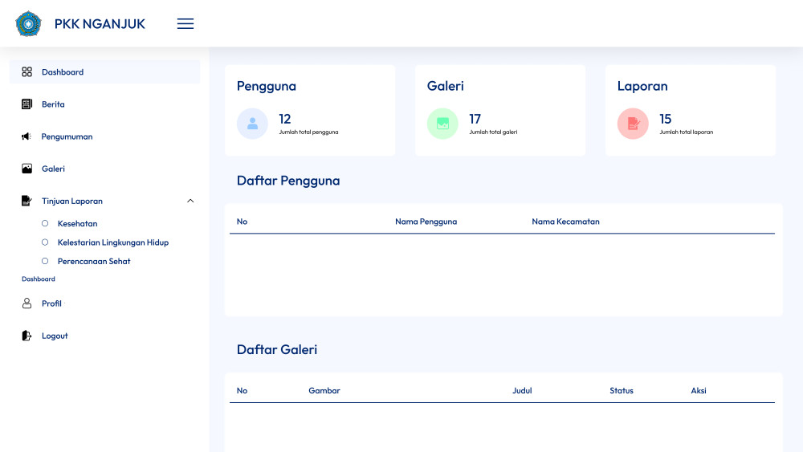Click the Status column header in Daftar Galeri

622,390
